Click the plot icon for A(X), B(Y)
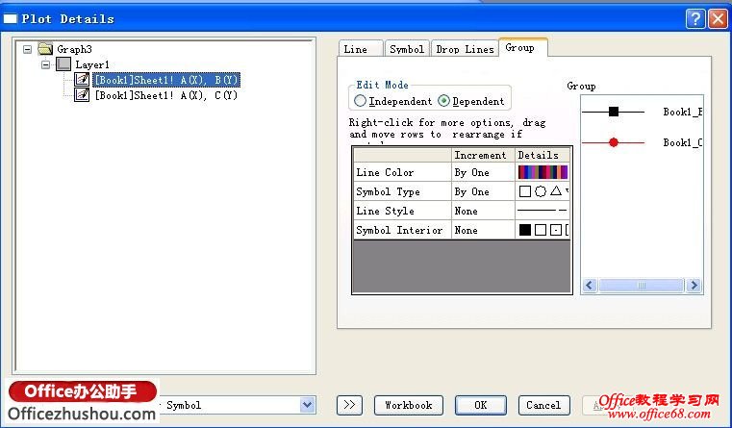The height and width of the screenshot is (428, 732). tap(82, 79)
